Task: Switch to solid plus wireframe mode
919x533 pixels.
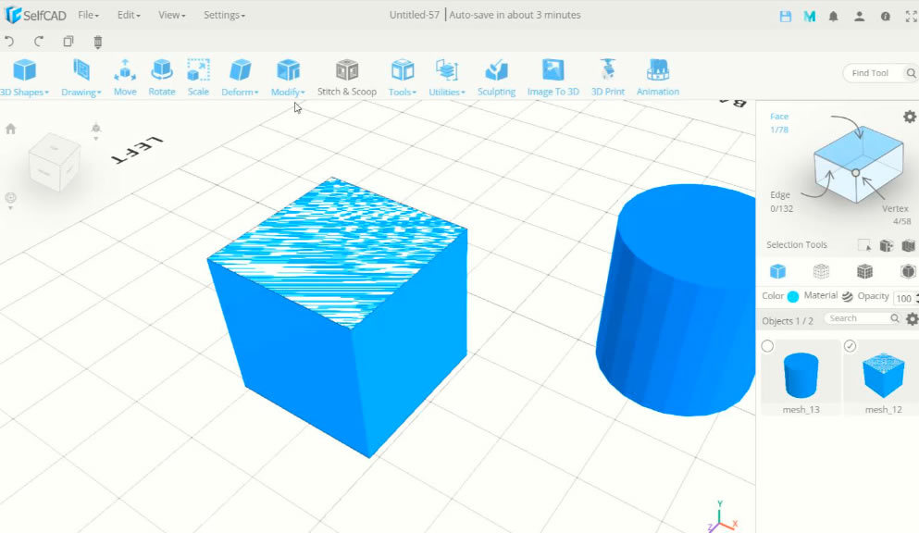Action: click(864, 271)
